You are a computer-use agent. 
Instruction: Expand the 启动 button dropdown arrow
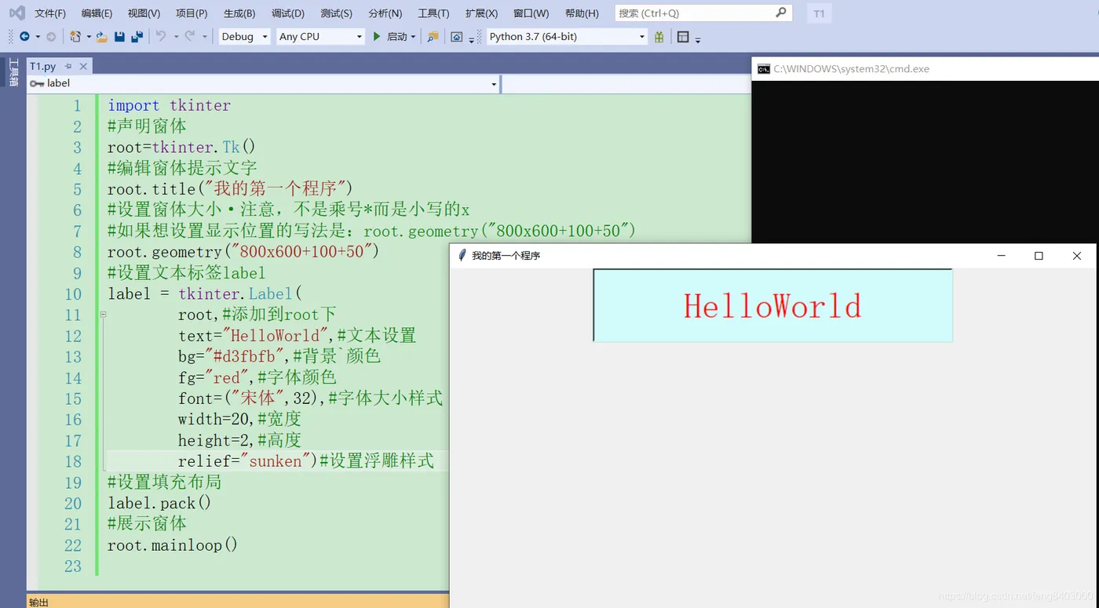414,37
